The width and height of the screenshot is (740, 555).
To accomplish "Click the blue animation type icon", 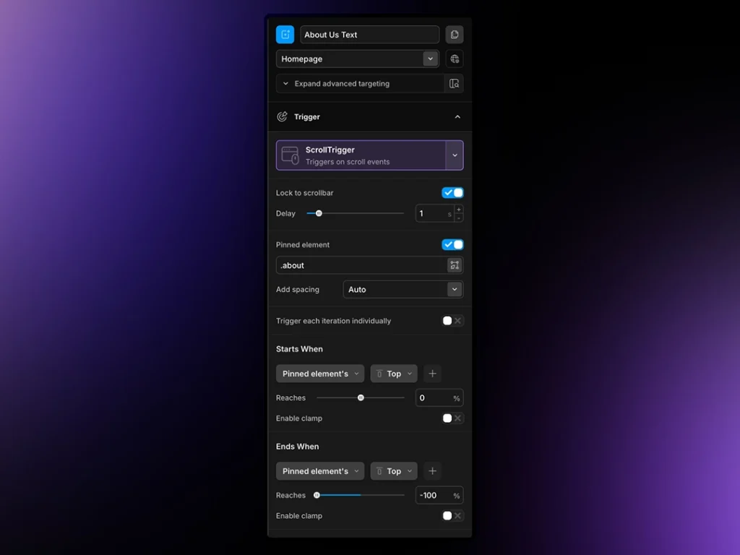I will pyautogui.click(x=285, y=35).
